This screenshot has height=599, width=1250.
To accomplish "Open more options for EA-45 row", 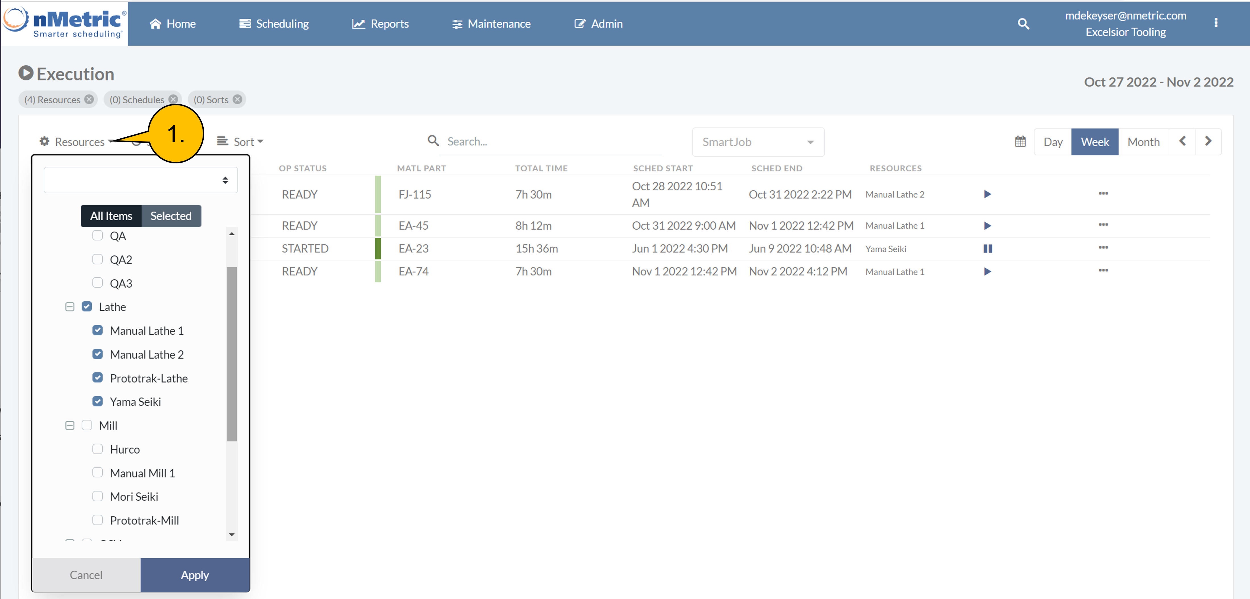I will pos(1103,225).
